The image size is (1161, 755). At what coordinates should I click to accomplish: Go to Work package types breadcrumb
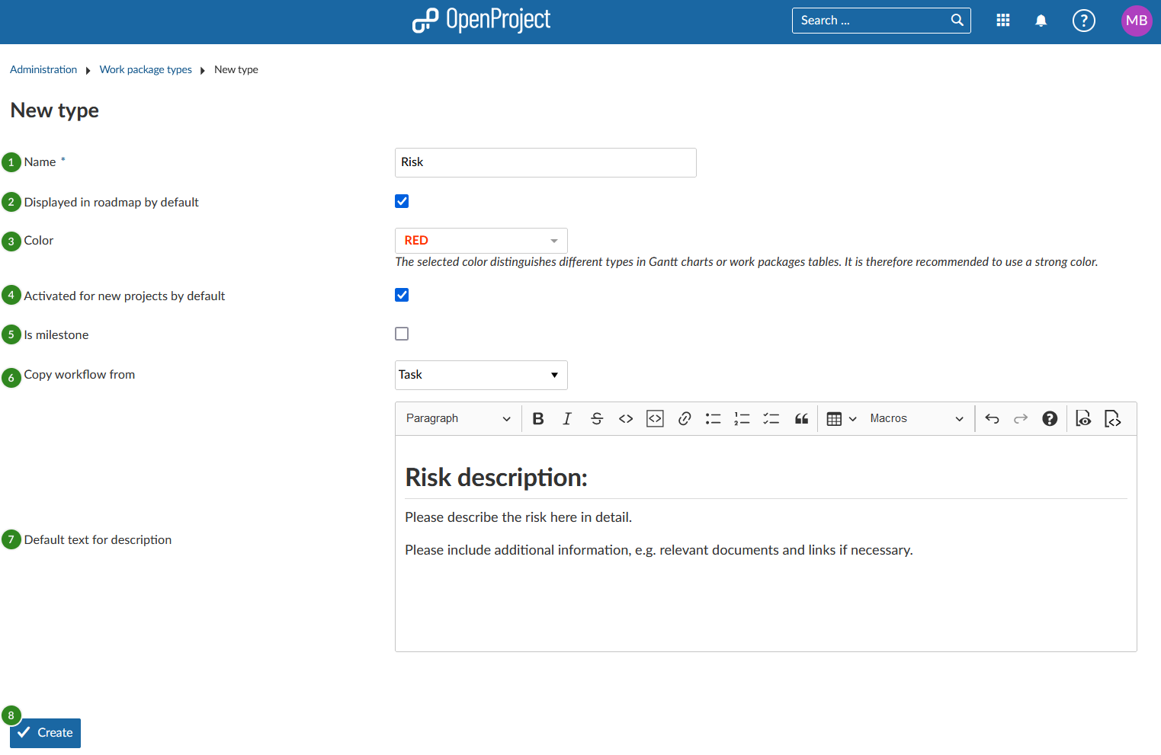point(146,69)
